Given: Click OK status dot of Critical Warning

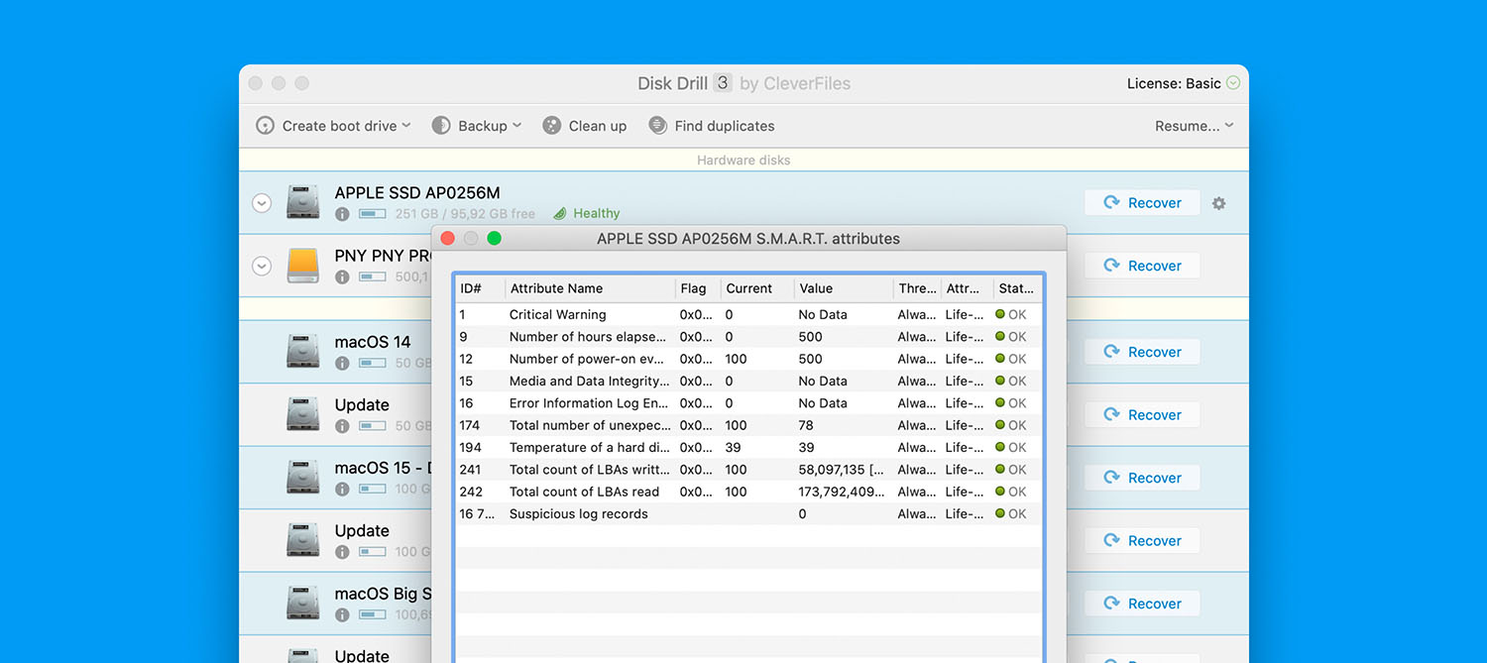Looking at the screenshot, I should [x=1000, y=314].
